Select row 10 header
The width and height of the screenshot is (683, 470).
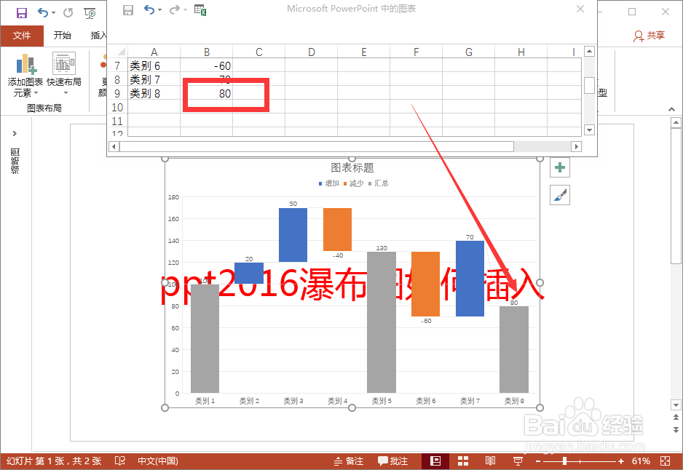[x=117, y=107]
